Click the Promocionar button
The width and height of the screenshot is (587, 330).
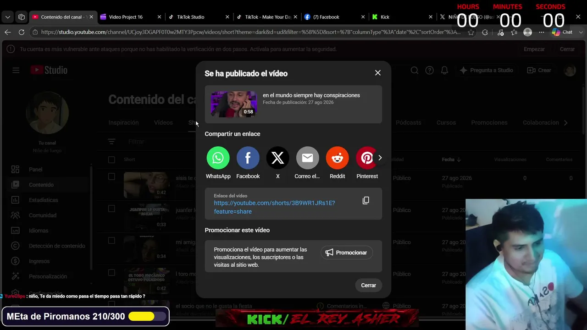(x=346, y=253)
